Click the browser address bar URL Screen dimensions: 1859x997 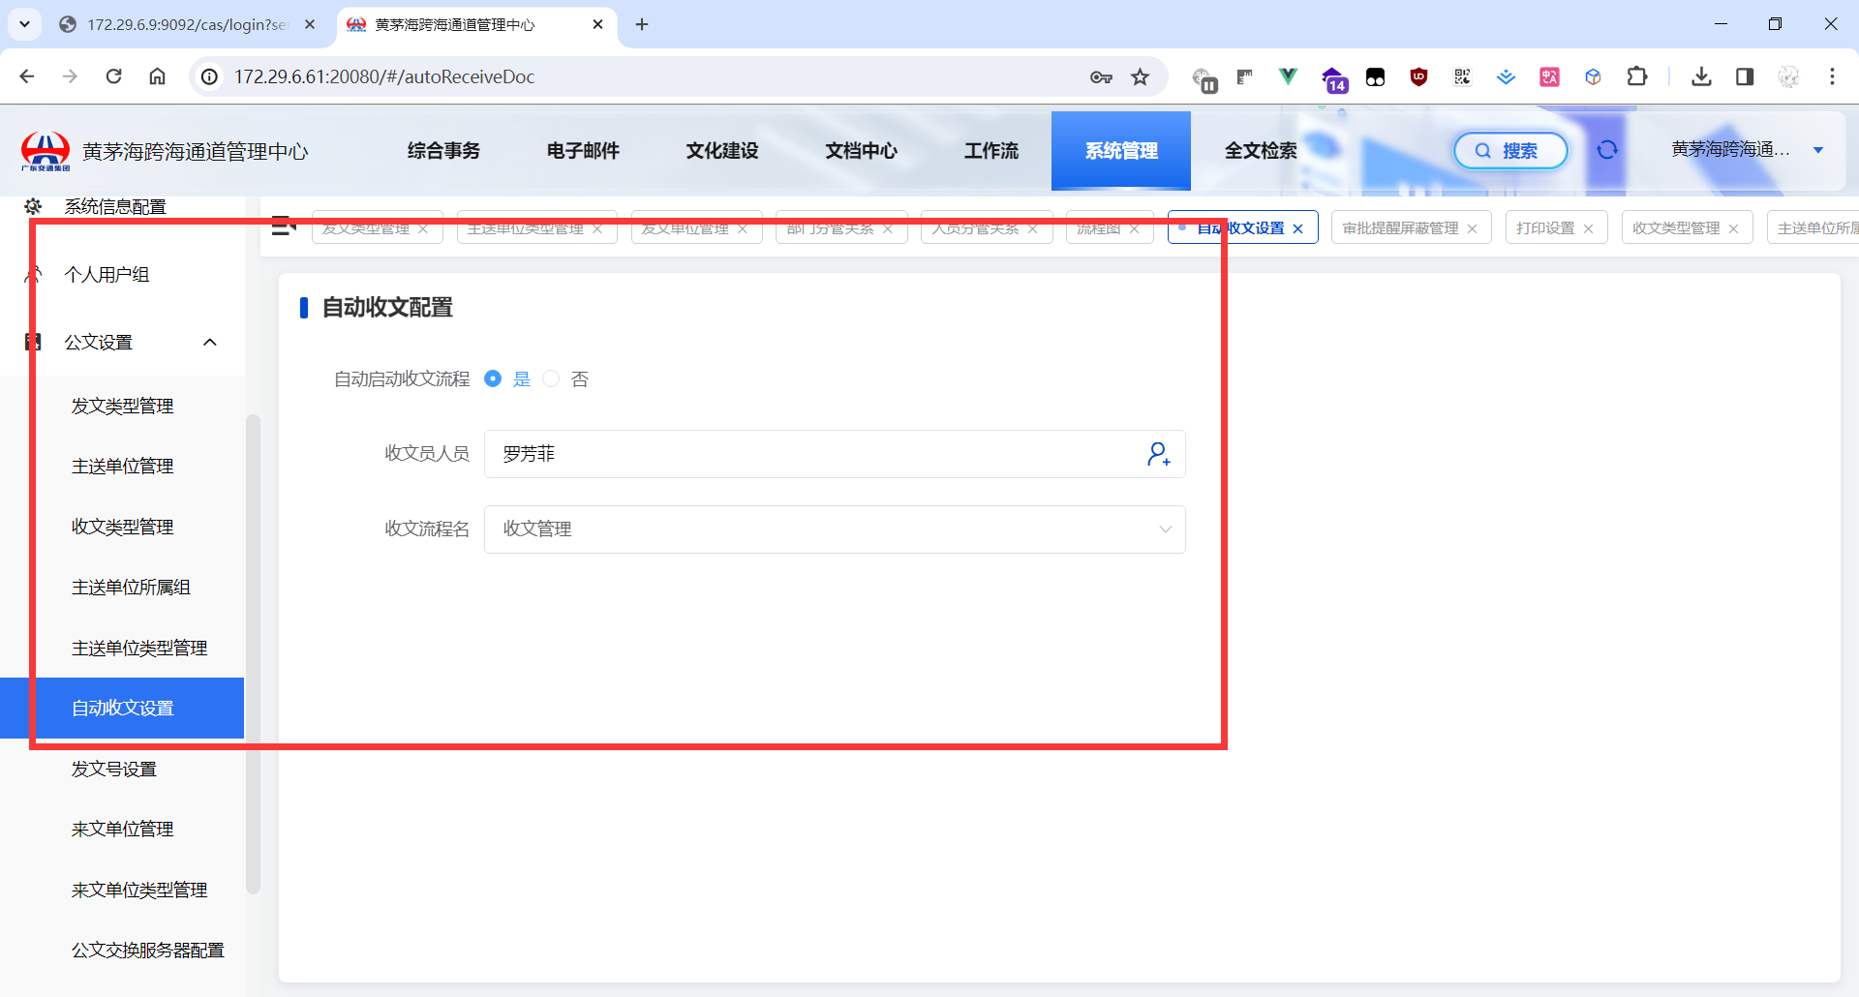click(384, 76)
